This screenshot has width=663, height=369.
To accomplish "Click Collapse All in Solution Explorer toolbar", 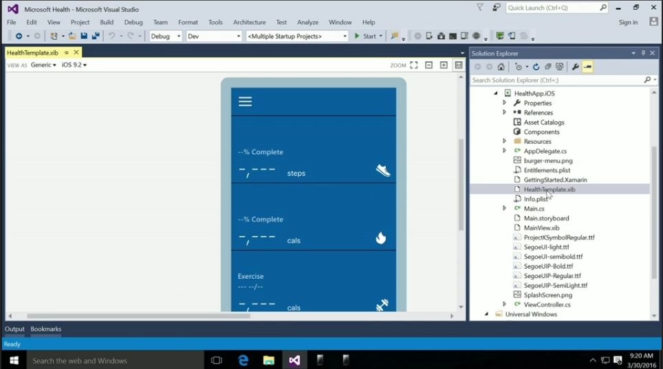I will [x=547, y=67].
